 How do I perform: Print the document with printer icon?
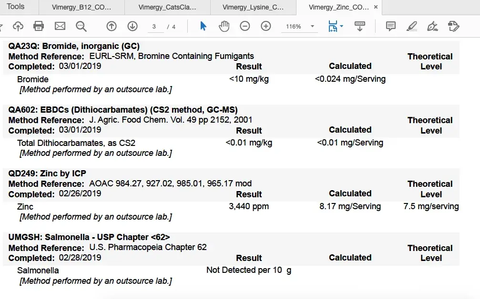click(x=39, y=27)
